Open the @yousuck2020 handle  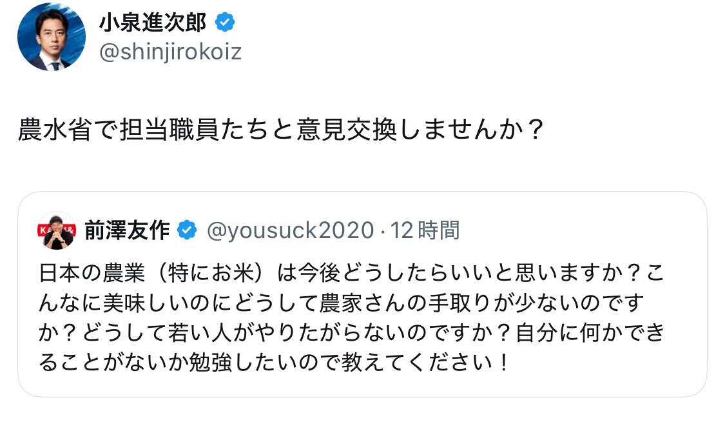coord(290,230)
